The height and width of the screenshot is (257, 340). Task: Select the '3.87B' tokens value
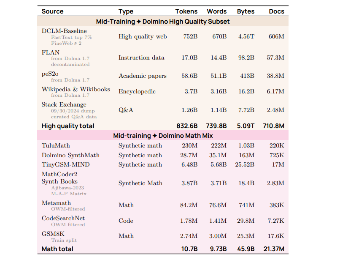189,183
